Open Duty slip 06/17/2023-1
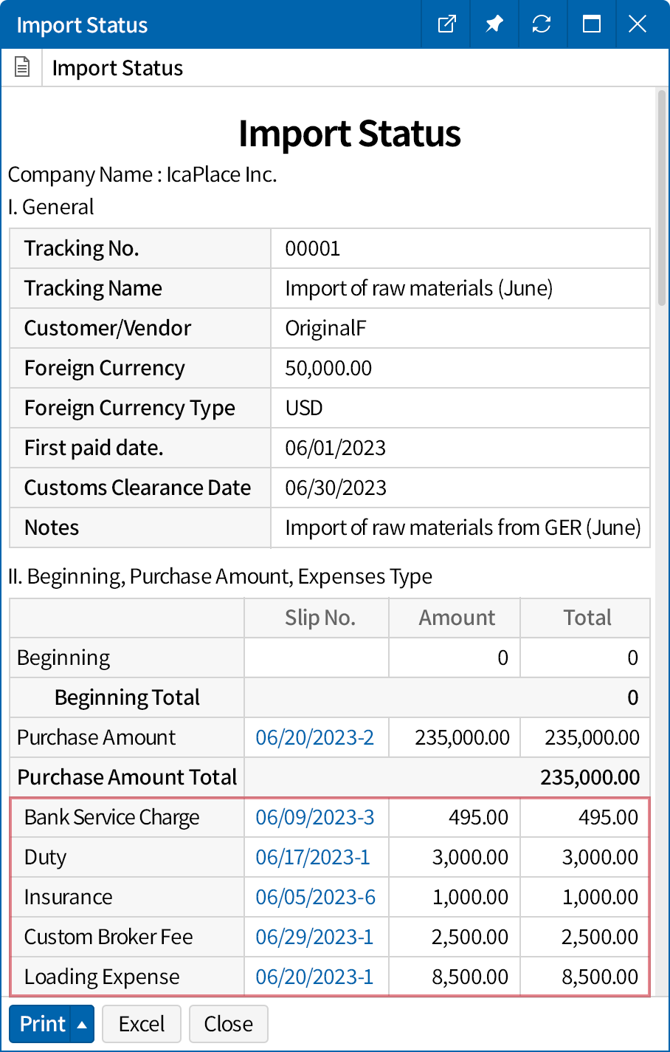Viewport: 670px width, 1052px height. [316, 857]
